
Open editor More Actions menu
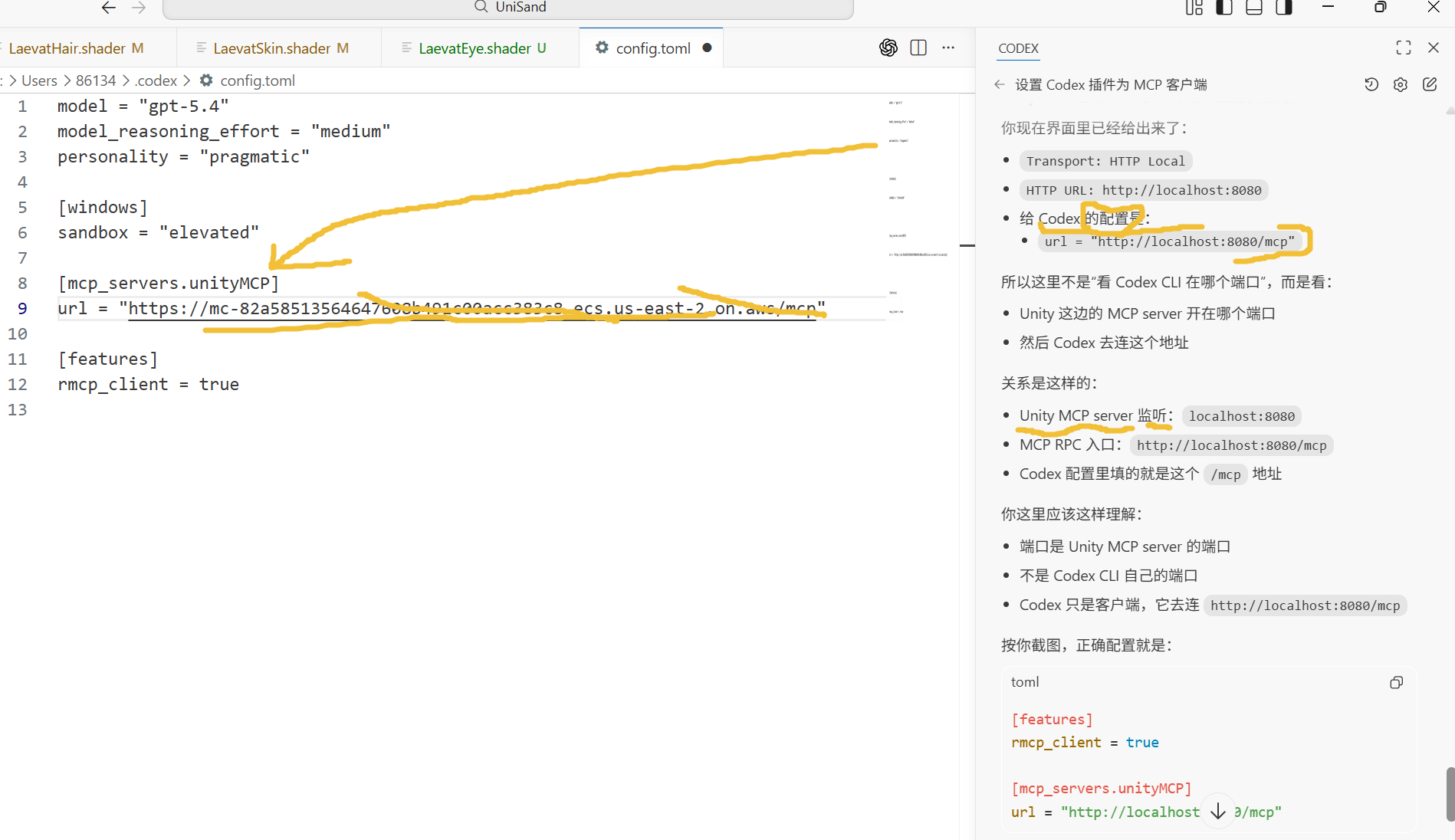pos(948,48)
